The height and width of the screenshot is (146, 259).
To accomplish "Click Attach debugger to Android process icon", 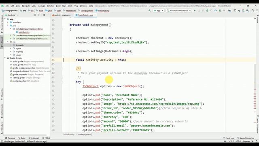I will [220, 11].
